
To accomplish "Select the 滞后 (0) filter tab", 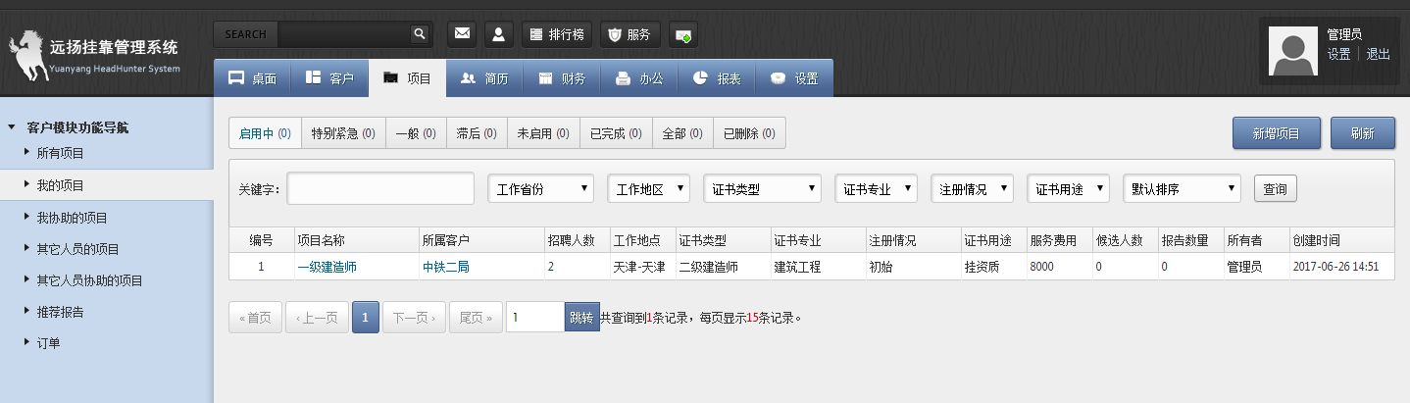I will (x=476, y=133).
